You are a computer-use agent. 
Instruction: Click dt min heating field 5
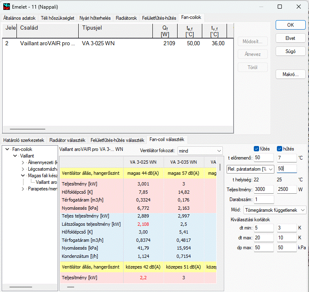[x=264, y=228]
